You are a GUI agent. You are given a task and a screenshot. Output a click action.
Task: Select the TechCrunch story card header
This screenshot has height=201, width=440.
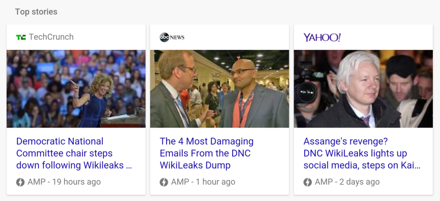[x=76, y=37]
